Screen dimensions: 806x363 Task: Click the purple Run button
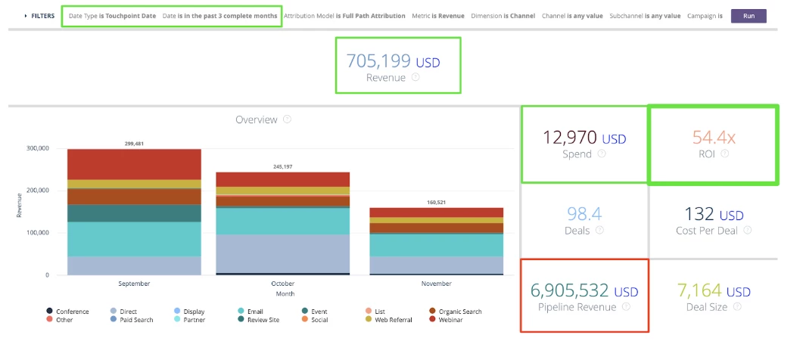pyautogui.click(x=748, y=16)
